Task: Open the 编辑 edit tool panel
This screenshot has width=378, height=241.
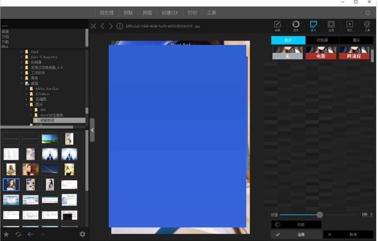Action: tap(278, 26)
